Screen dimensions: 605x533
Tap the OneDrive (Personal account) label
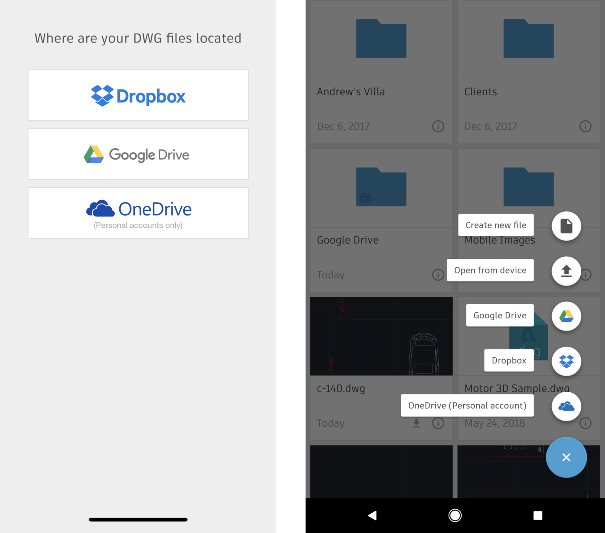coord(467,405)
